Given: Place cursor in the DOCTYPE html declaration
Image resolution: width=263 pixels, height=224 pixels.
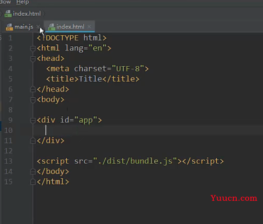Looking at the screenshot, I should coord(72,38).
